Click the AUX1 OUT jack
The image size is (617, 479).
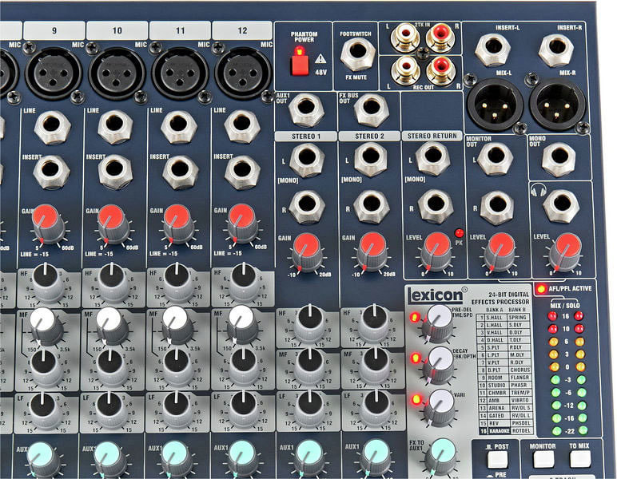(x=306, y=110)
